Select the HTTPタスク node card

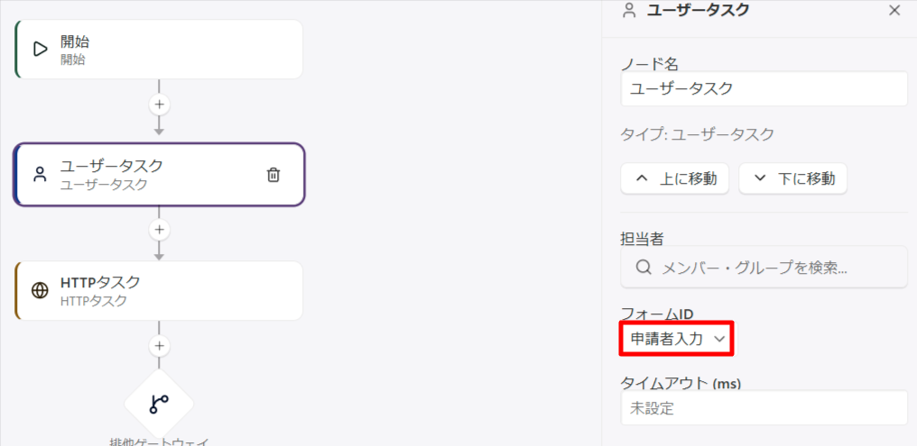coord(159,291)
